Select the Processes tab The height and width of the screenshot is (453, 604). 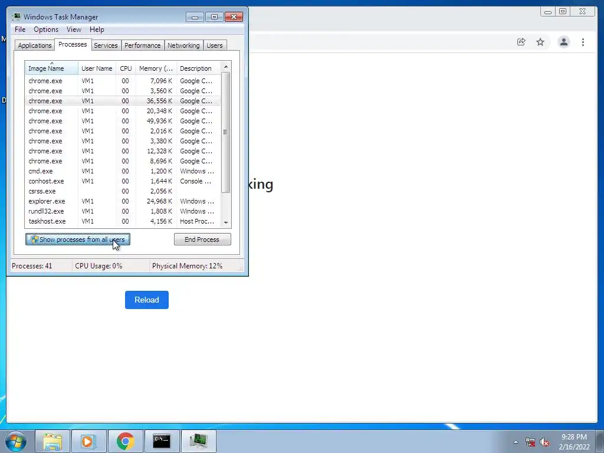click(x=73, y=44)
